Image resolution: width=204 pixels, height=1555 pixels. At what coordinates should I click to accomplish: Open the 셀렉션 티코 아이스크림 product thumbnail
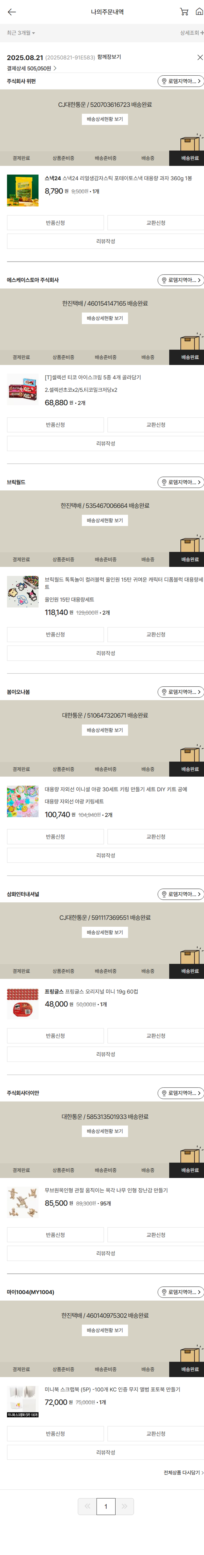coord(22,389)
